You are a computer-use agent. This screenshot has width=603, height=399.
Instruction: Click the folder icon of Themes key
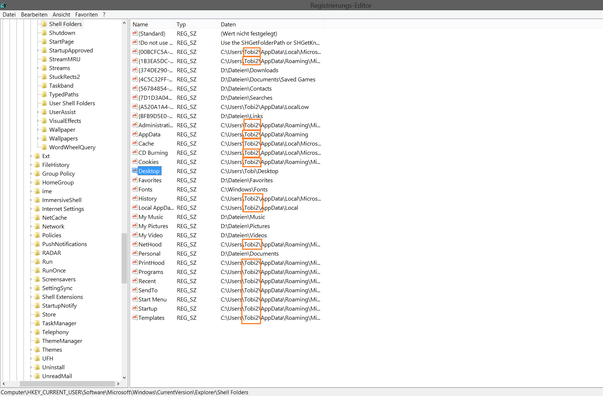pyautogui.click(x=37, y=349)
